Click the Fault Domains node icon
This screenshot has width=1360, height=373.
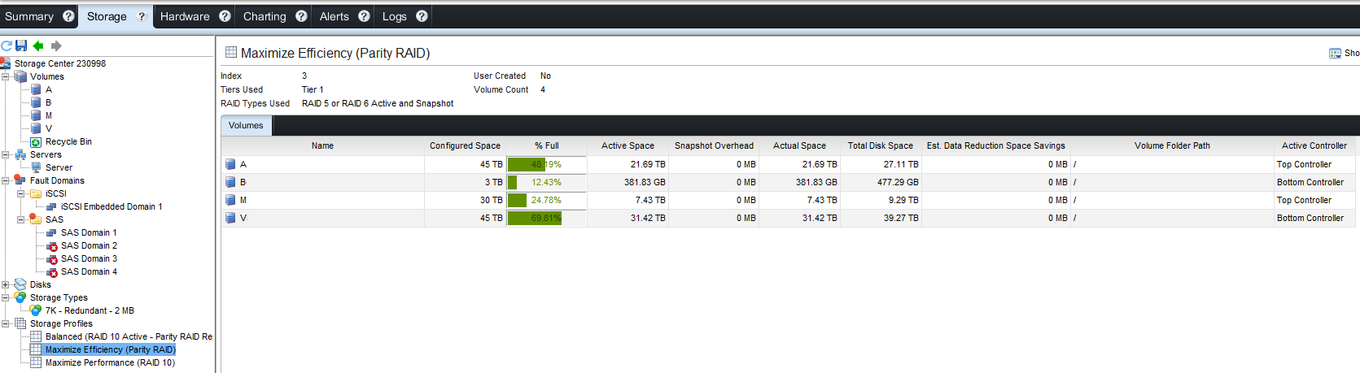click(x=20, y=180)
